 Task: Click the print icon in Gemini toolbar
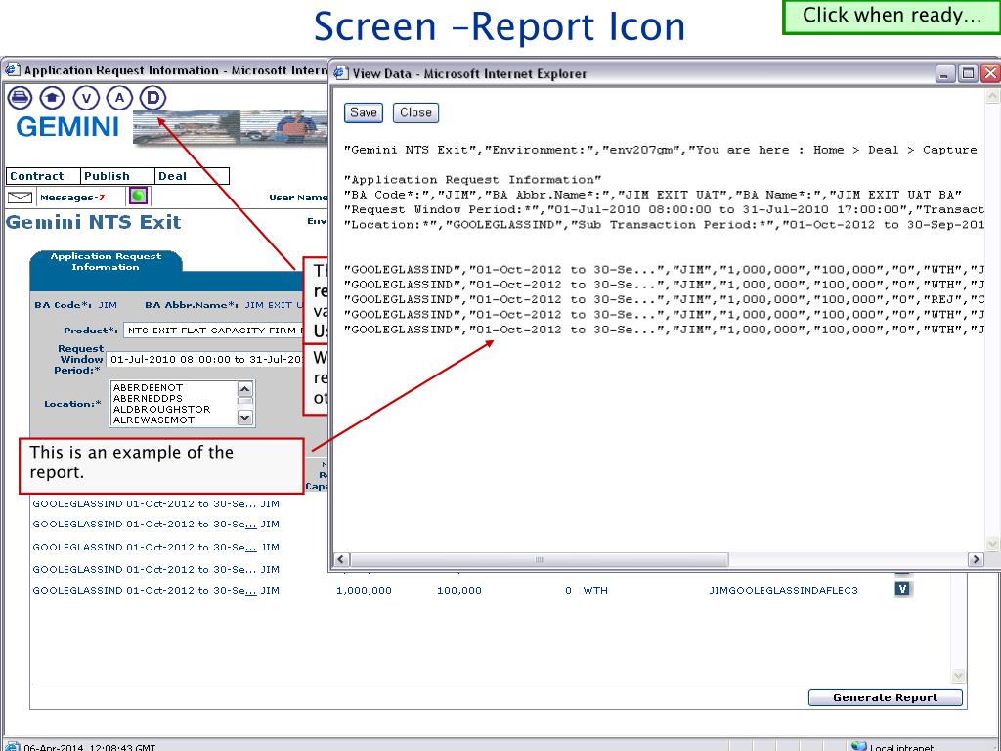tap(20, 98)
